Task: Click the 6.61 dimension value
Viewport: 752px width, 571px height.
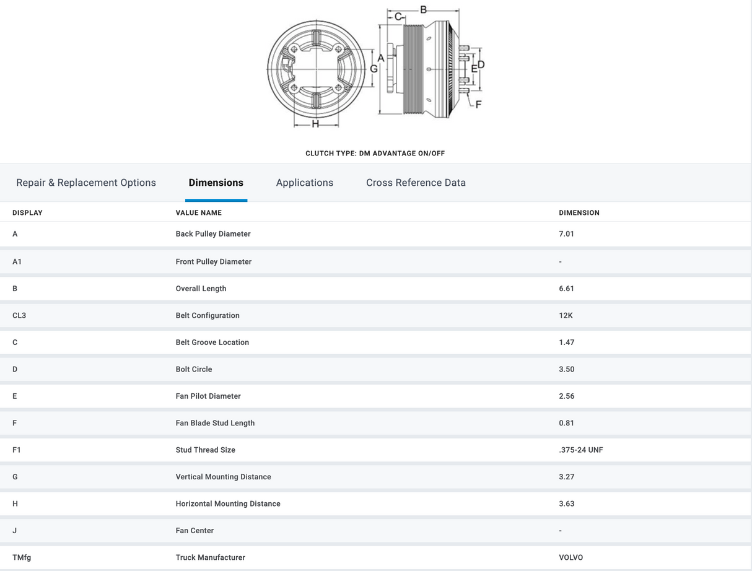Action: pos(567,289)
